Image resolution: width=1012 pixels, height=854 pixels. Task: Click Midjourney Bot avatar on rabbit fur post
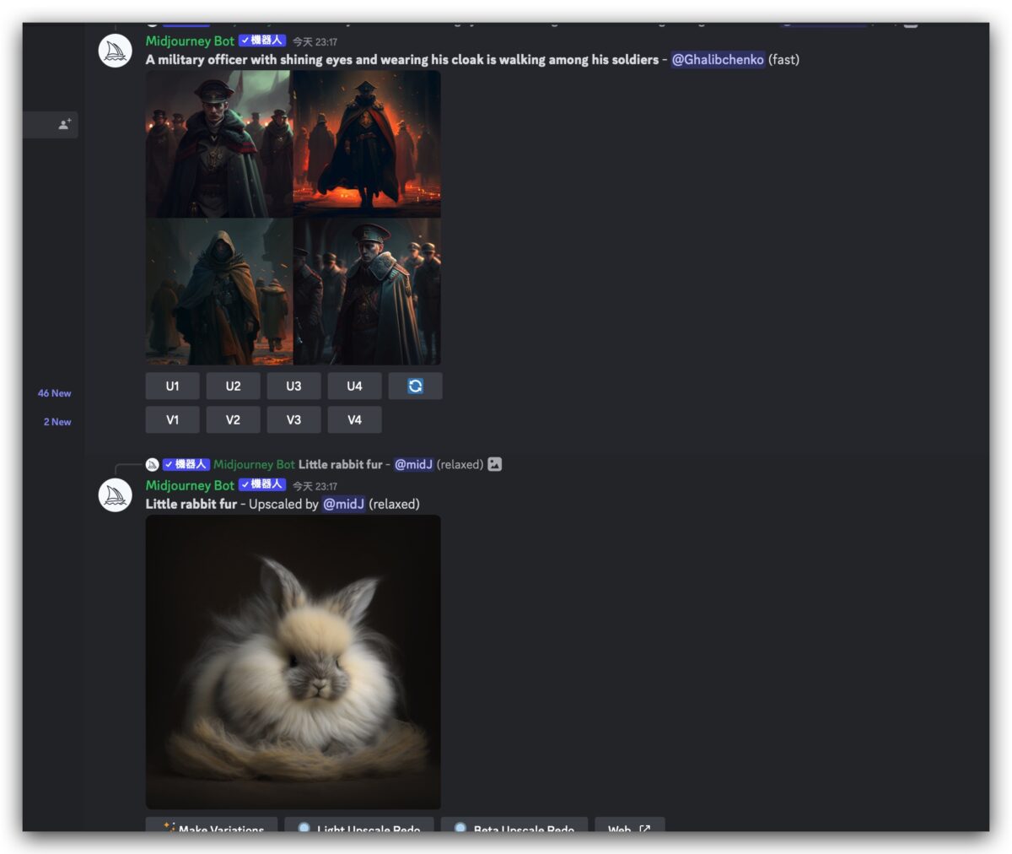116,495
